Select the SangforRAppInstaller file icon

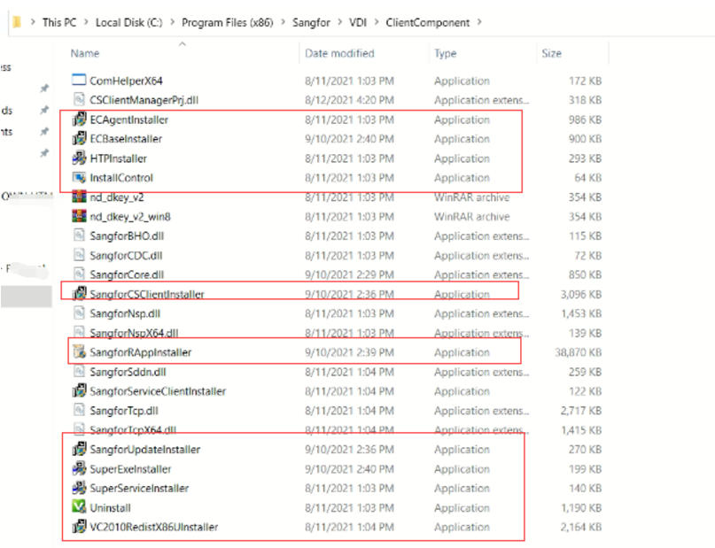pos(78,352)
